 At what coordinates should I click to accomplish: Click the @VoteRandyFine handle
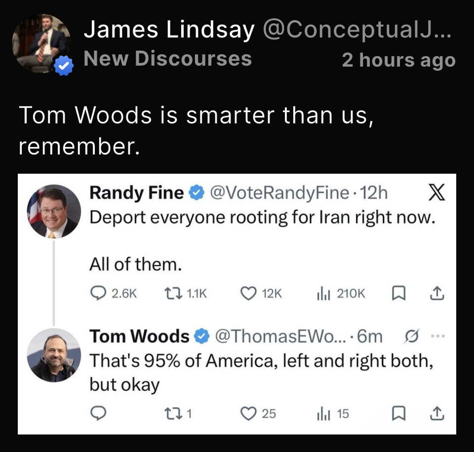pos(279,193)
